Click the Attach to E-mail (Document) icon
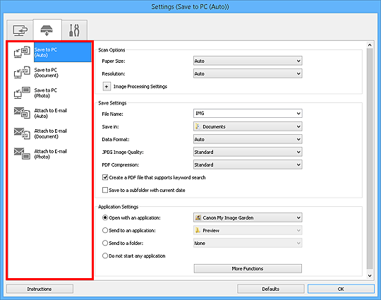This screenshot has width=381, height=300. click(22, 133)
